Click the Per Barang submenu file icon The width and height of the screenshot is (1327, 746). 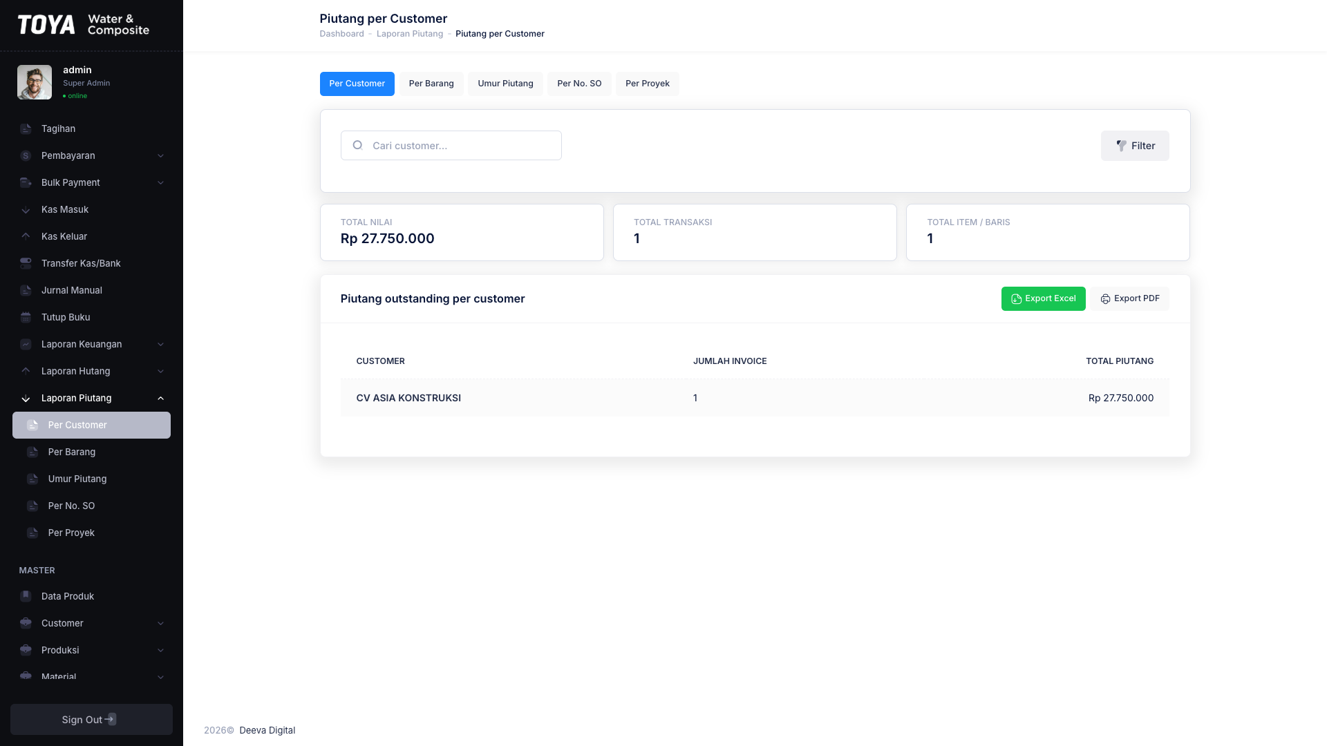tap(32, 452)
